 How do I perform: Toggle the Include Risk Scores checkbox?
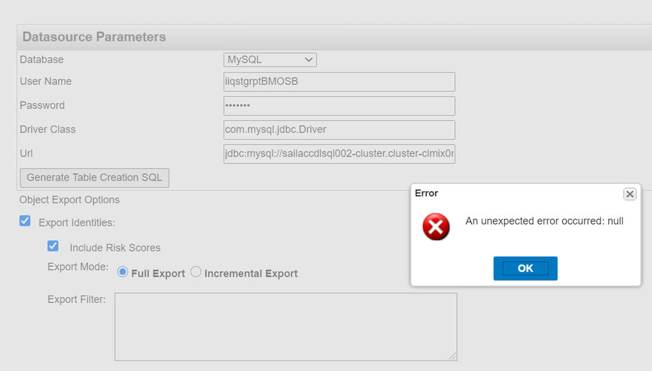53,246
